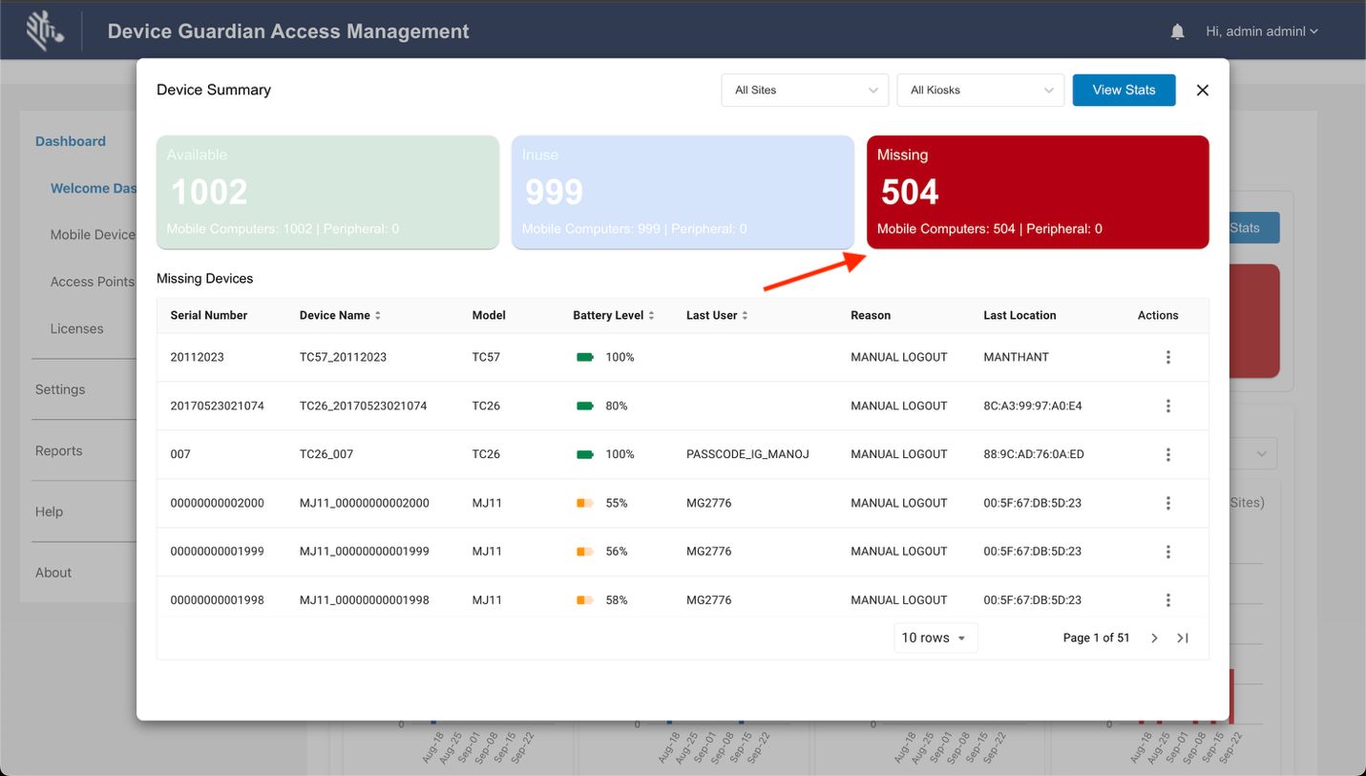Close the Device Summary dialog
1366x776 pixels.
pyautogui.click(x=1203, y=90)
